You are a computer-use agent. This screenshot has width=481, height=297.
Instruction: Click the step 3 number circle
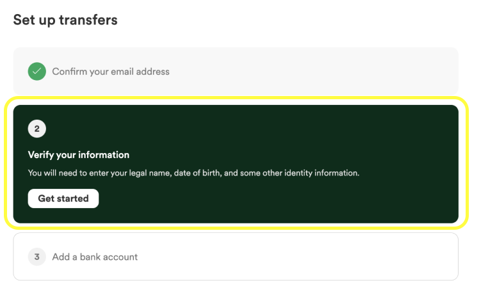click(x=37, y=257)
